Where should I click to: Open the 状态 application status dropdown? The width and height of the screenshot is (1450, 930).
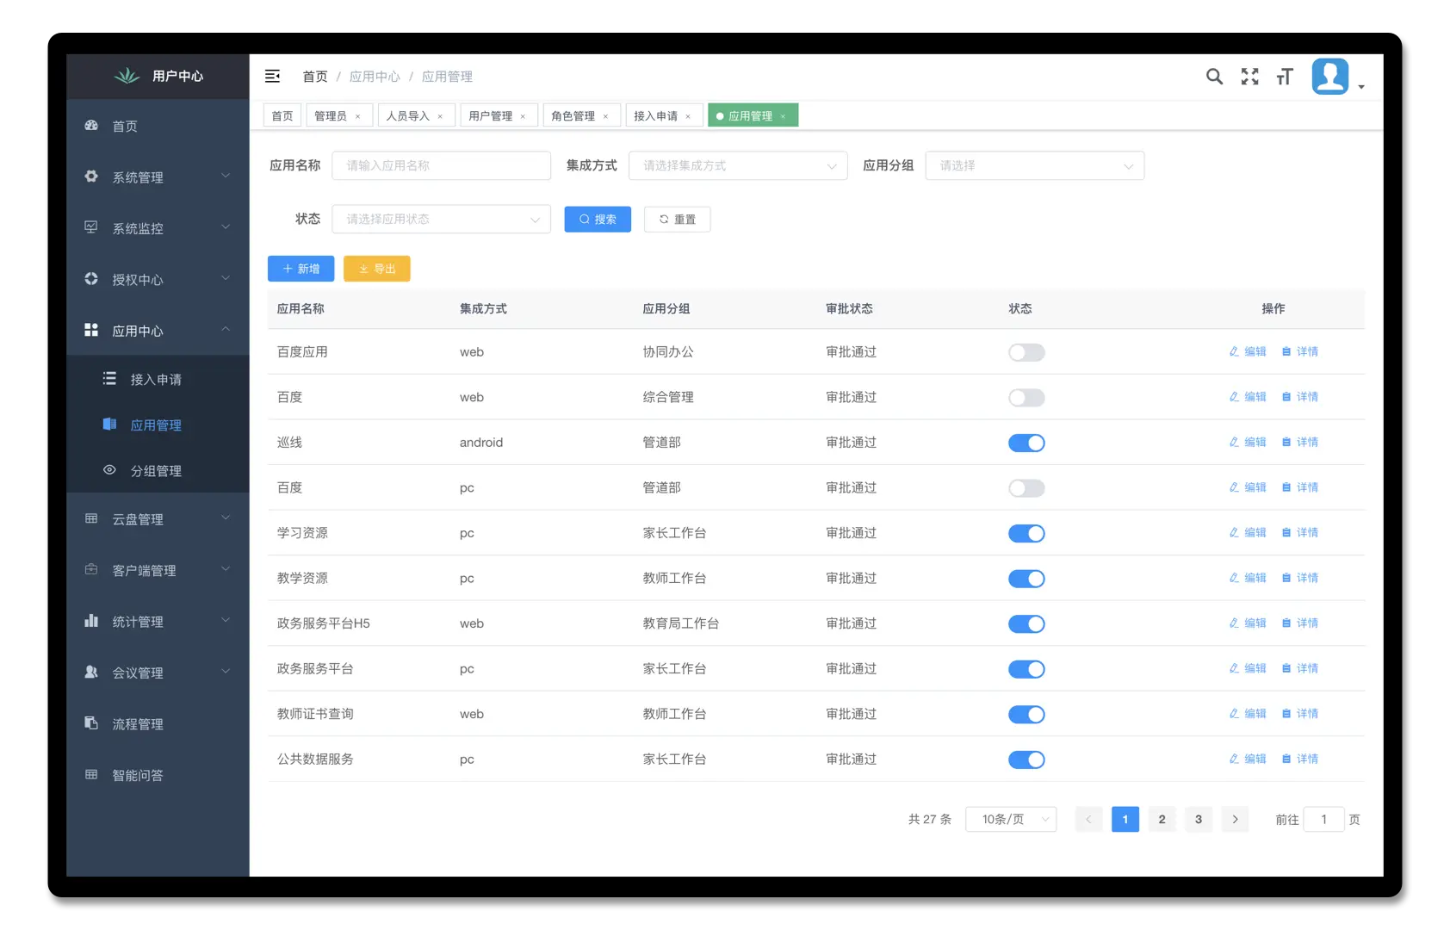point(441,219)
